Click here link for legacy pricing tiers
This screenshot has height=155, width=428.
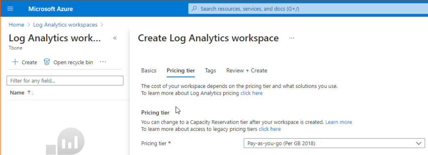coord(270,129)
